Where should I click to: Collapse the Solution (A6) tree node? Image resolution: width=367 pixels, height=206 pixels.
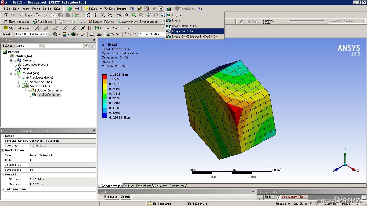click(19, 86)
